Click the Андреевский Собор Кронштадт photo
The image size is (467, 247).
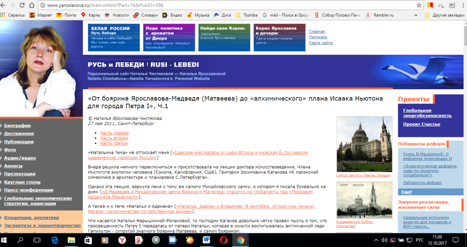[364, 200]
